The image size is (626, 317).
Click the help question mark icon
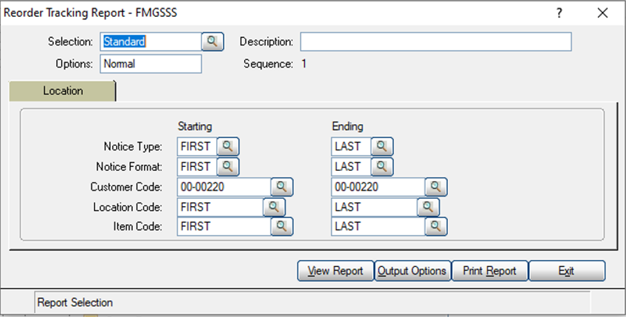[559, 13]
